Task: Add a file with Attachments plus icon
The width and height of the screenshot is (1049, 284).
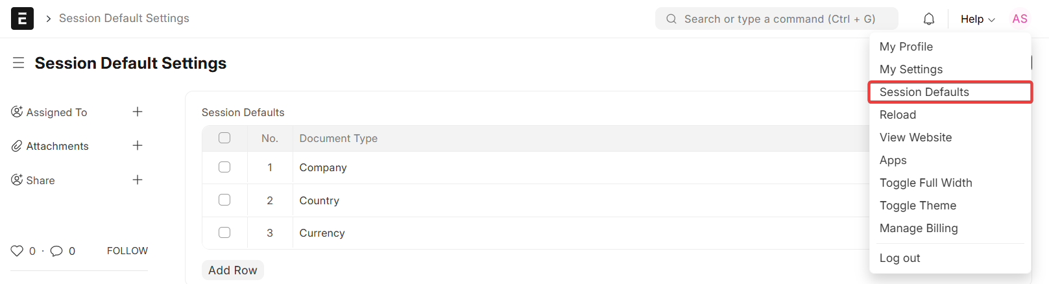Action: (x=138, y=145)
